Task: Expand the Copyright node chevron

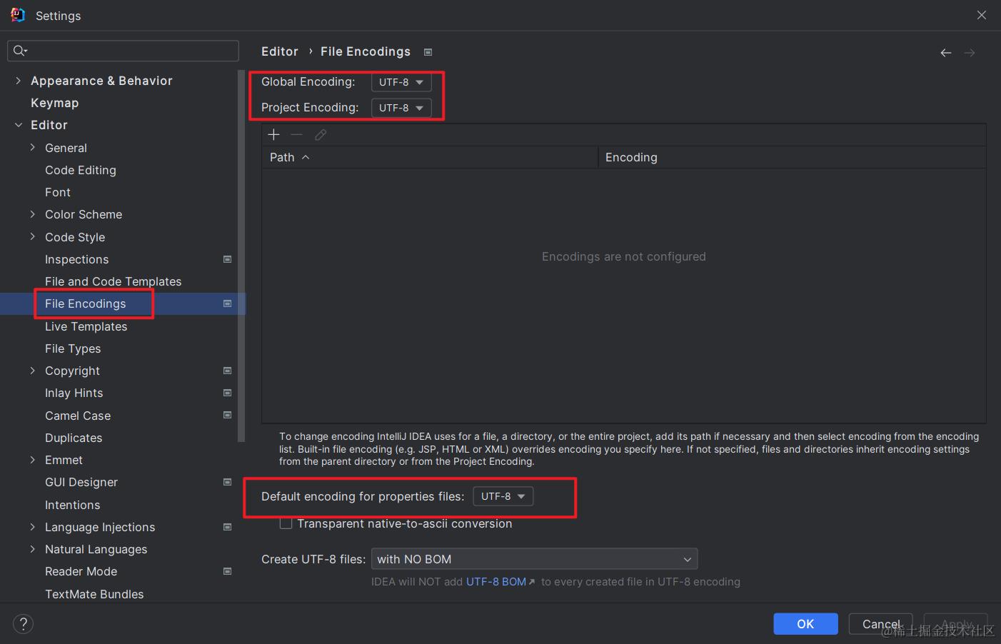Action: [x=32, y=371]
